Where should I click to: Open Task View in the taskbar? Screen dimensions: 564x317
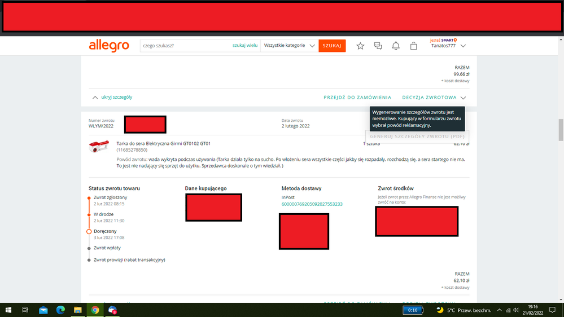tap(25, 310)
